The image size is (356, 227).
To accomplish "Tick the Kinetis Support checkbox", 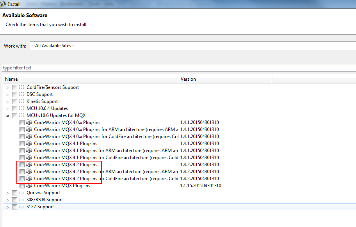I will (x=14, y=101).
